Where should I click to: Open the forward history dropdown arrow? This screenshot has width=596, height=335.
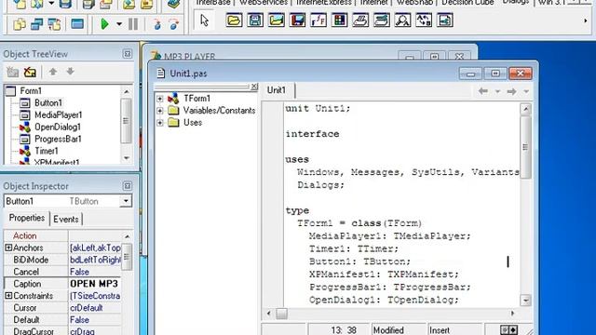[x=526, y=91]
